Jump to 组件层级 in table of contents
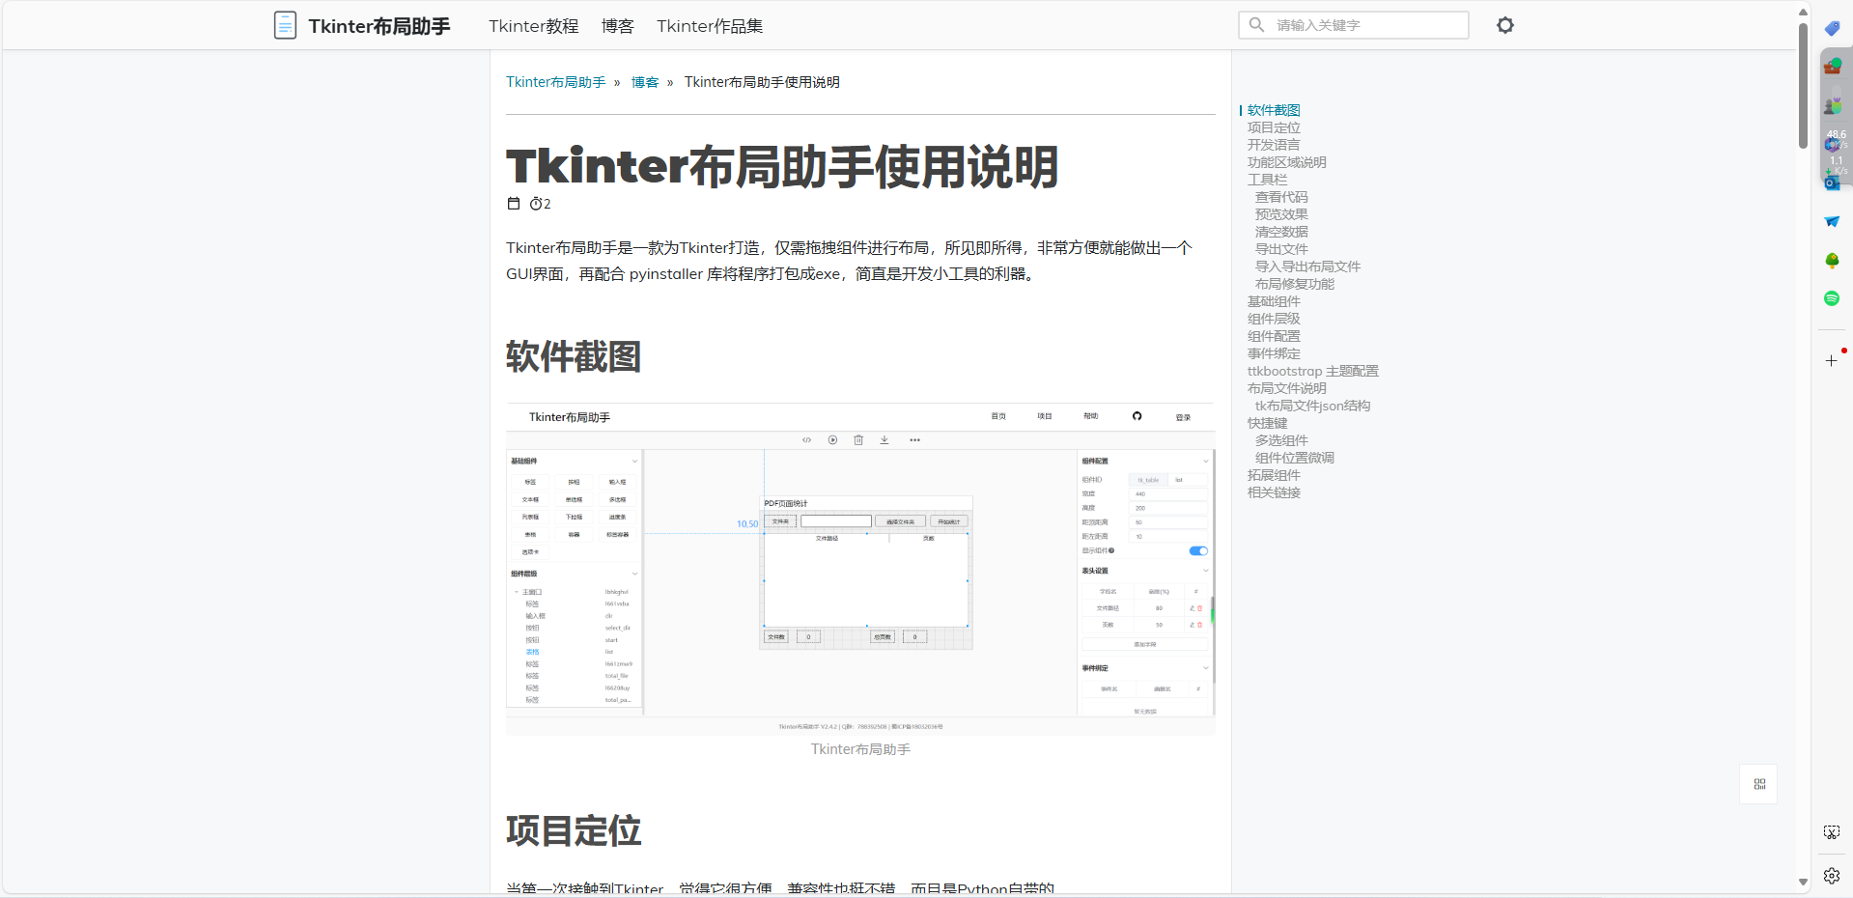 pyautogui.click(x=1274, y=319)
